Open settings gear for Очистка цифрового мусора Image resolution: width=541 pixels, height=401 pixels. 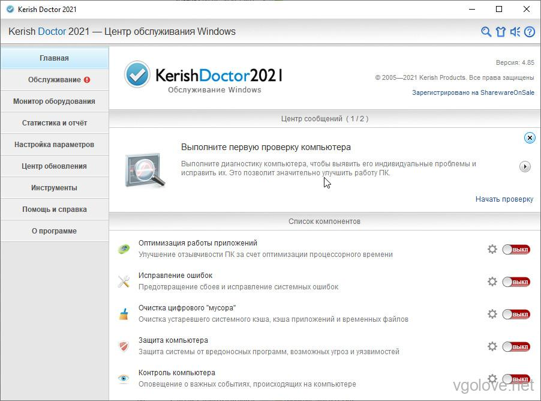[492, 314]
